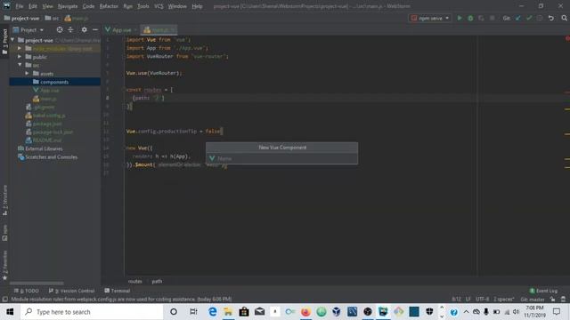
Task: Open Project panel settings gear
Action: coord(84,29)
